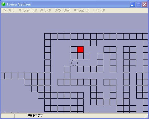Minimize the Tonyu System window
Screen dimensions: 149x119
pyautogui.click(x=132, y=4)
